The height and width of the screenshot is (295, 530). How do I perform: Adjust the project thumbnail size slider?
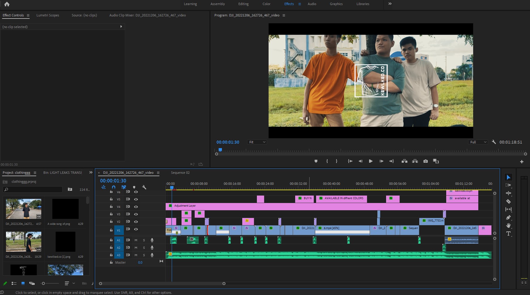tap(44, 283)
